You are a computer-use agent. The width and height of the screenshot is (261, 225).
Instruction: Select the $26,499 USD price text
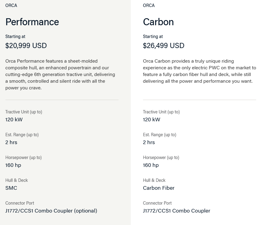tap(164, 46)
